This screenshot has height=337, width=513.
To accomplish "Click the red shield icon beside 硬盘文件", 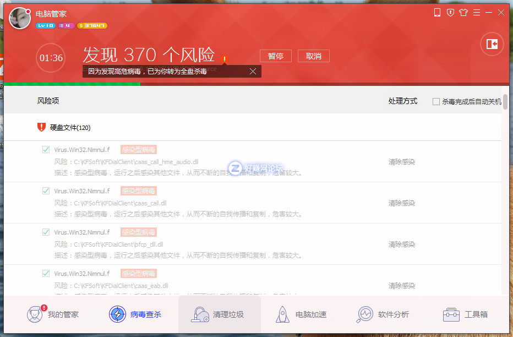I will 41,127.
